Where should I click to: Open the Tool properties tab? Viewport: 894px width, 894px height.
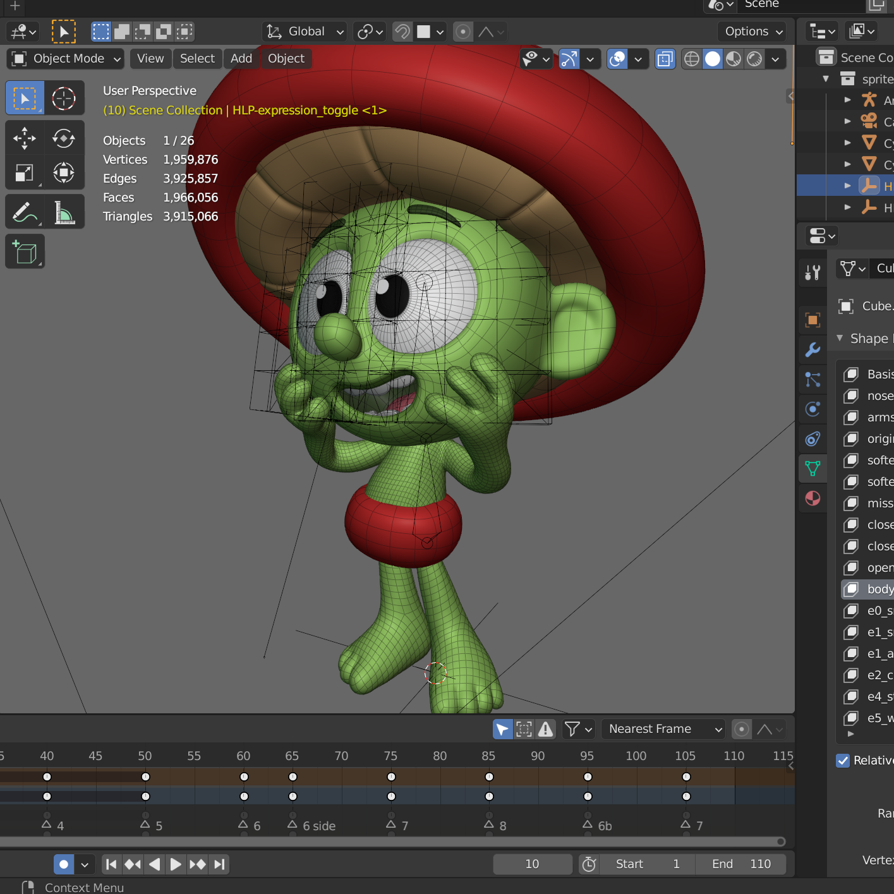(x=812, y=272)
